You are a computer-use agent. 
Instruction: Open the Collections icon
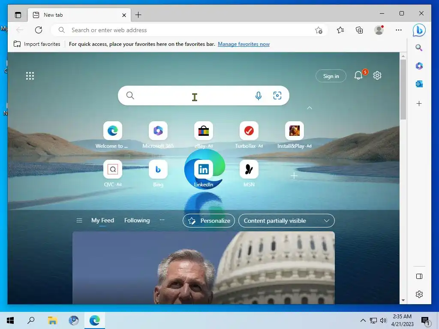click(x=359, y=30)
